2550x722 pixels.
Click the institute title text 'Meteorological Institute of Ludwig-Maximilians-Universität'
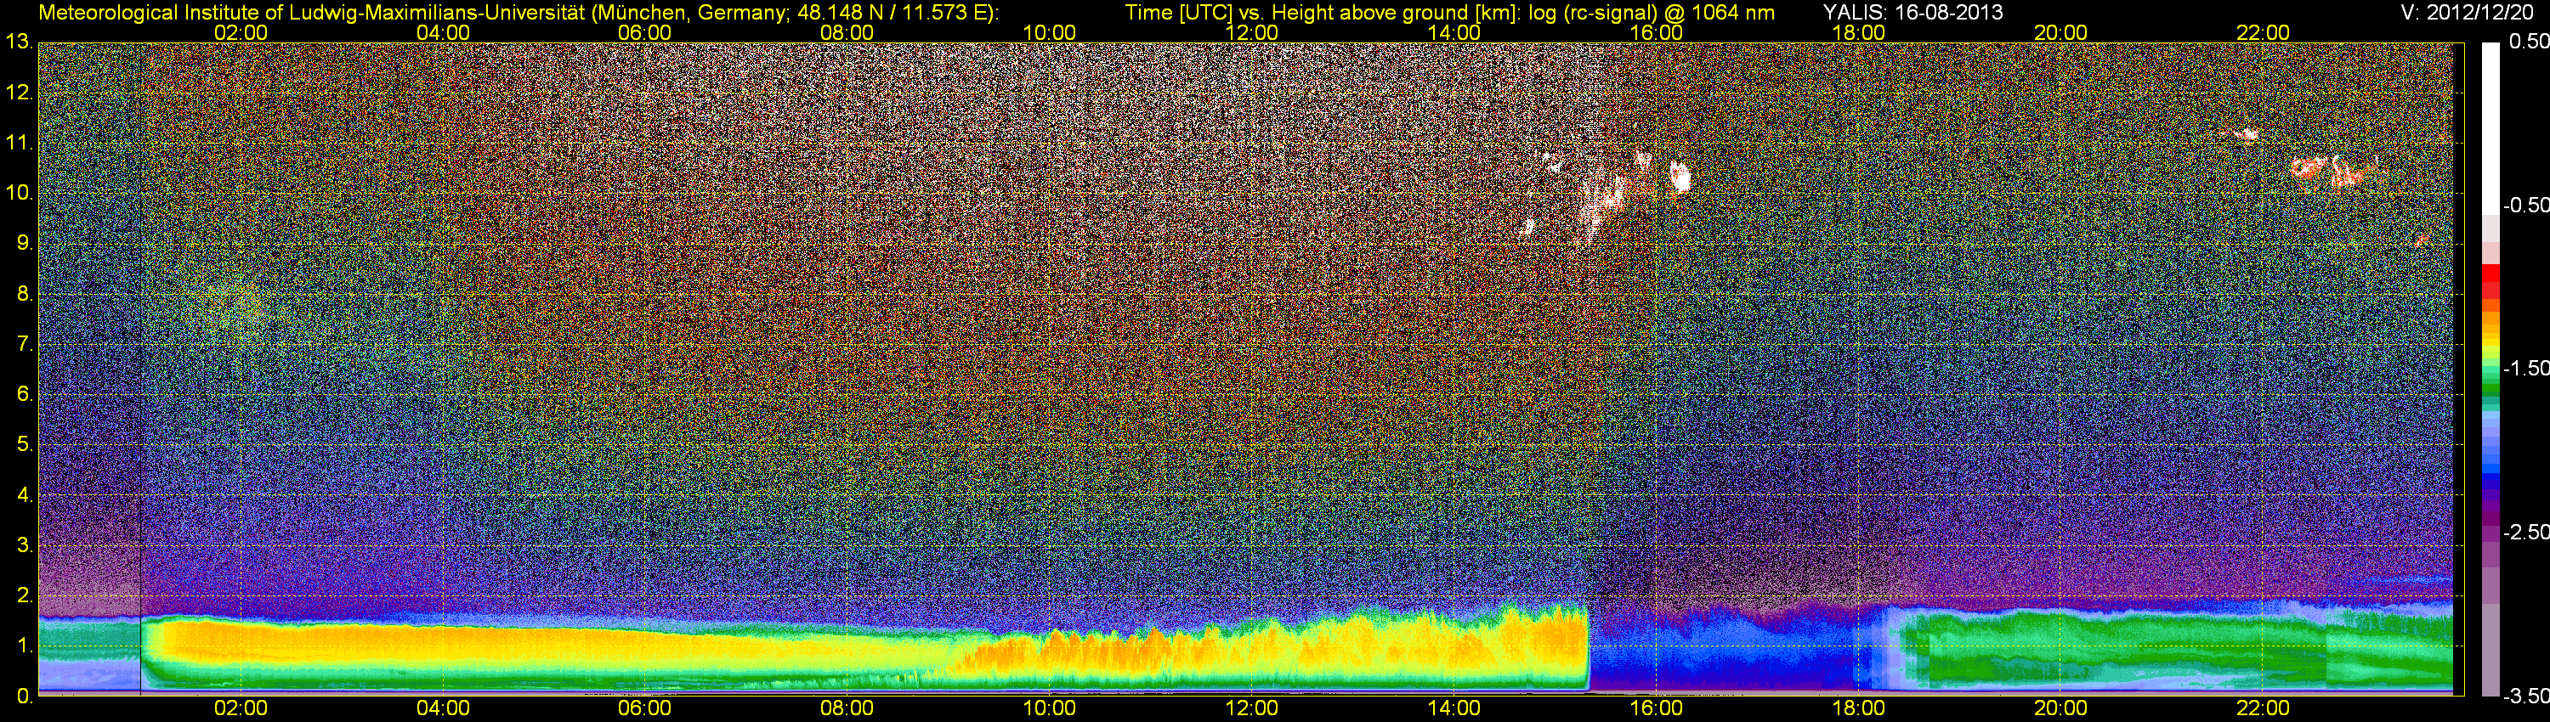click(311, 12)
